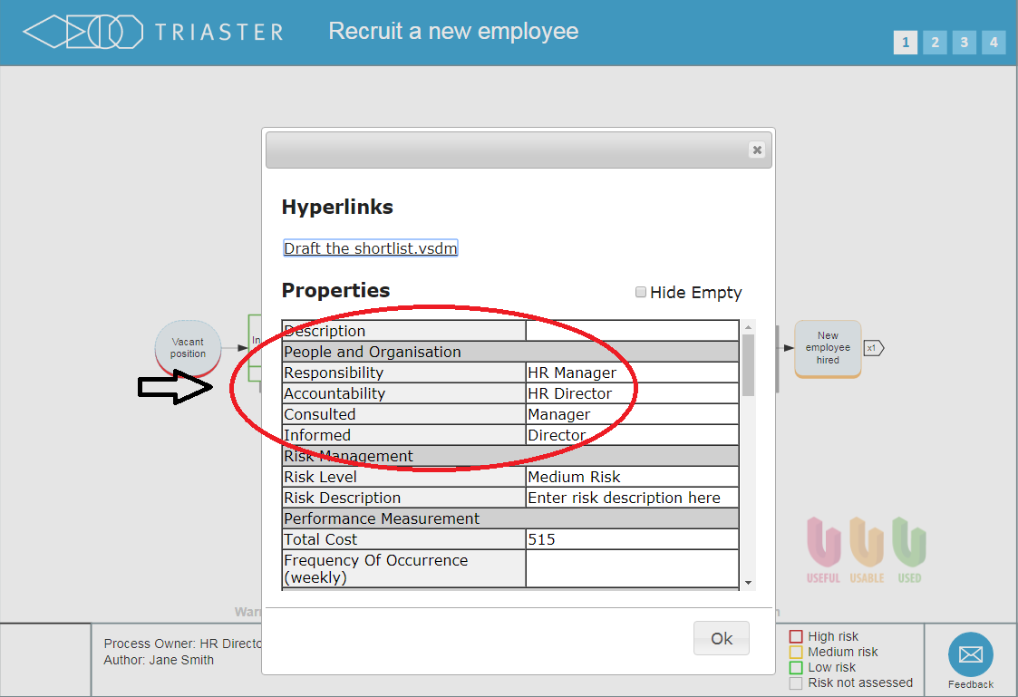Enable the Hide Empty checkbox

pos(641,292)
